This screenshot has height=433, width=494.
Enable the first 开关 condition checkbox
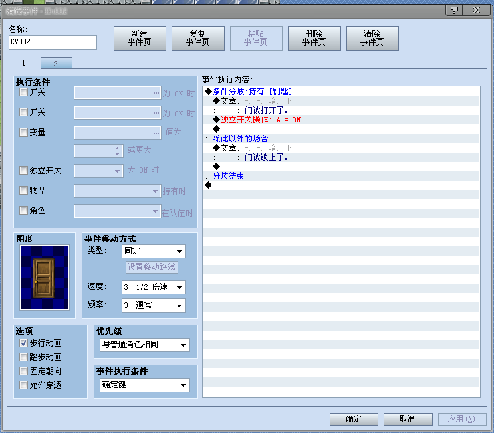[23, 92]
